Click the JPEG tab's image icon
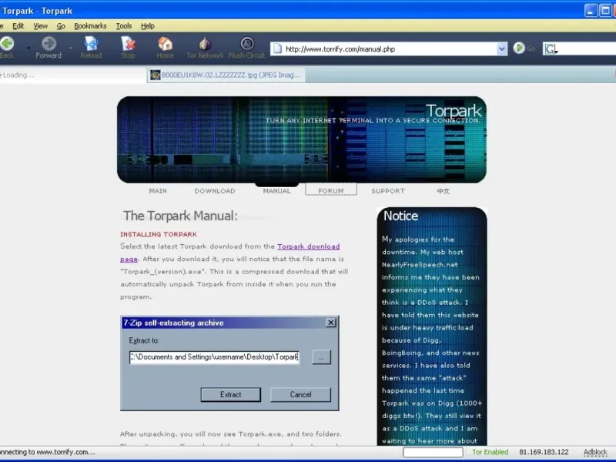Screen dimensions: 616x462 (x=156, y=75)
